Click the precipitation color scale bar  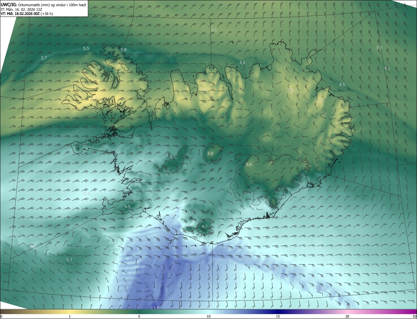208,312
